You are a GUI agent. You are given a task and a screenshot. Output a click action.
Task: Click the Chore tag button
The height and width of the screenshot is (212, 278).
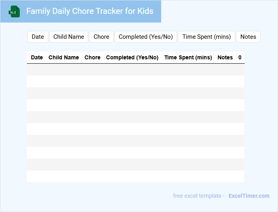(101, 37)
